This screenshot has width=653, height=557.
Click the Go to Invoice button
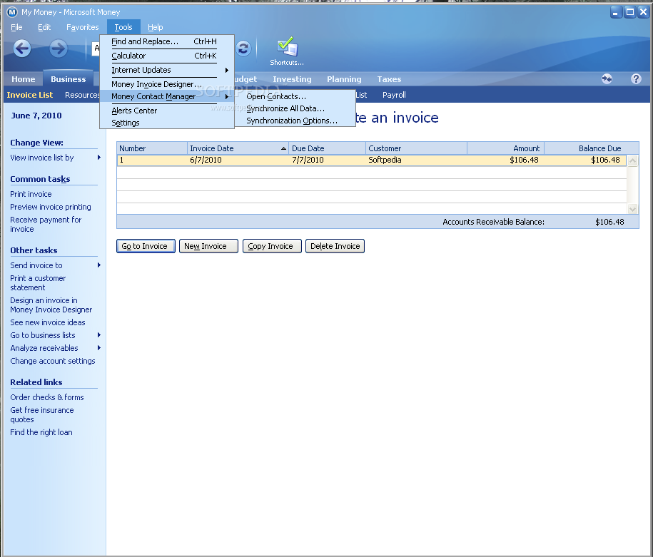146,246
